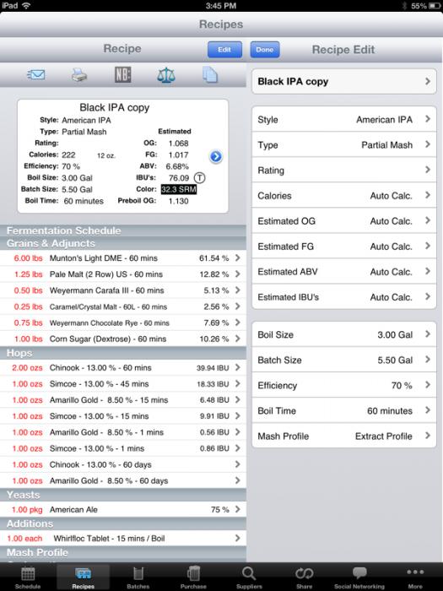Open the Suppliers search tab icon
443x591 pixels.
tap(249, 577)
